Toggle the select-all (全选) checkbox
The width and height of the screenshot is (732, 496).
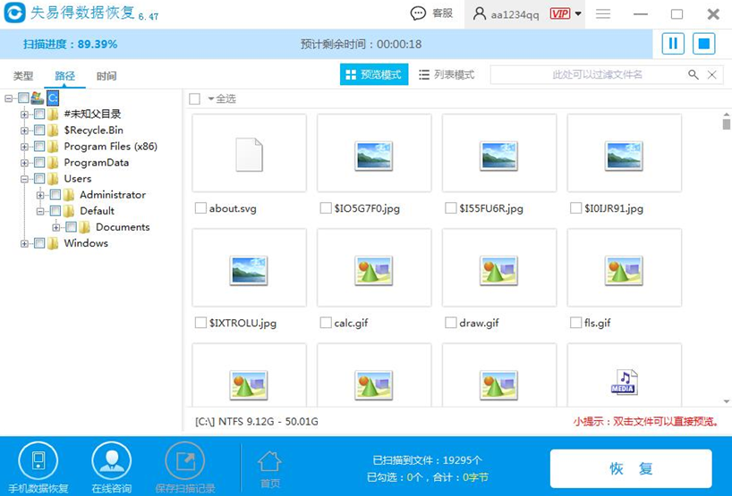(x=195, y=99)
